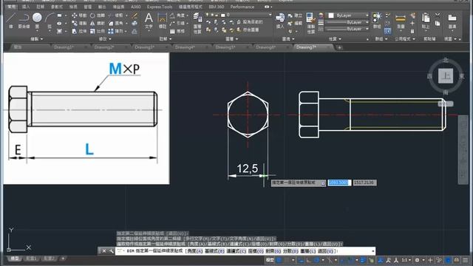Image resolution: width=473 pixels, height=266 pixels.
Task: Add a new layout with plus button
Action: (x=63, y=259)
